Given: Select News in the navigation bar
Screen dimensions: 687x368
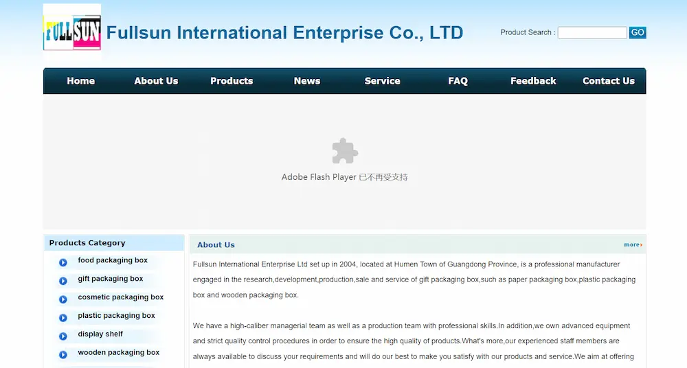Looking at the screenshot, I should 306,81.
